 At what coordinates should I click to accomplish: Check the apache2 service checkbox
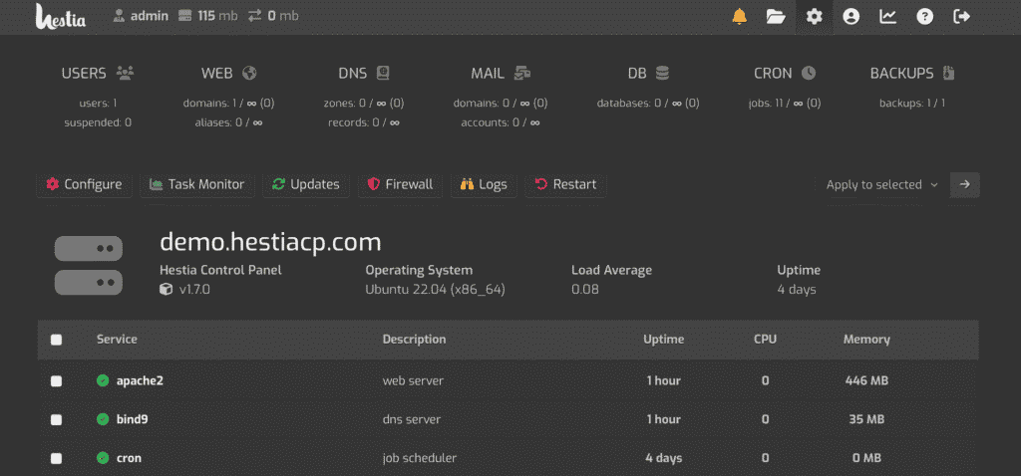57,381
